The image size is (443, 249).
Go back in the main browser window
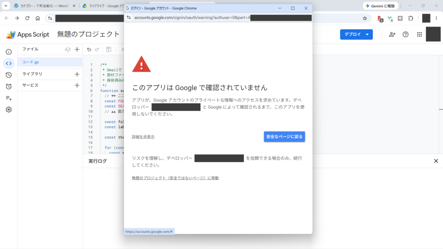click(6, 18)
